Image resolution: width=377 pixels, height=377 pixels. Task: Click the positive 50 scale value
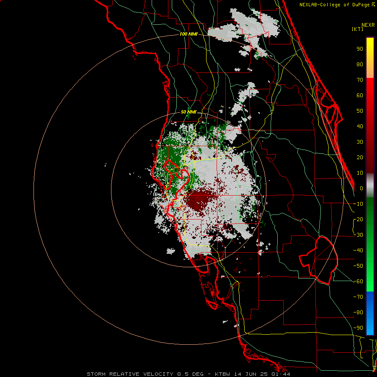coord(360,111)
